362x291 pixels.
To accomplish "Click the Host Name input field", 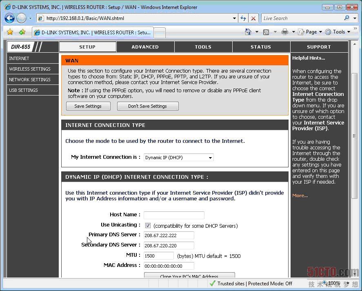I will 174,215.
